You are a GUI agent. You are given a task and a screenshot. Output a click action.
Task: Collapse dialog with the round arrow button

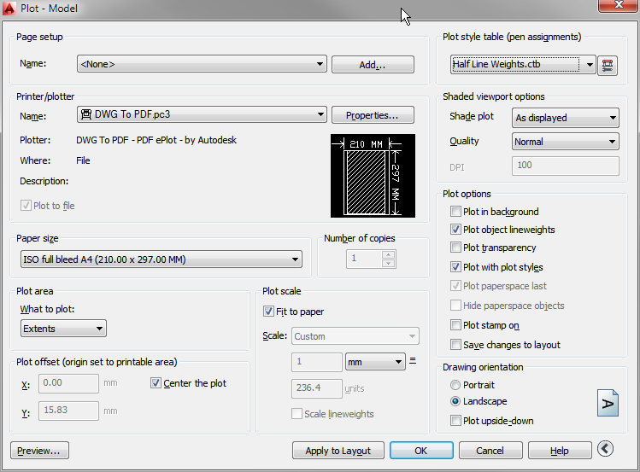tap(605, 449)
